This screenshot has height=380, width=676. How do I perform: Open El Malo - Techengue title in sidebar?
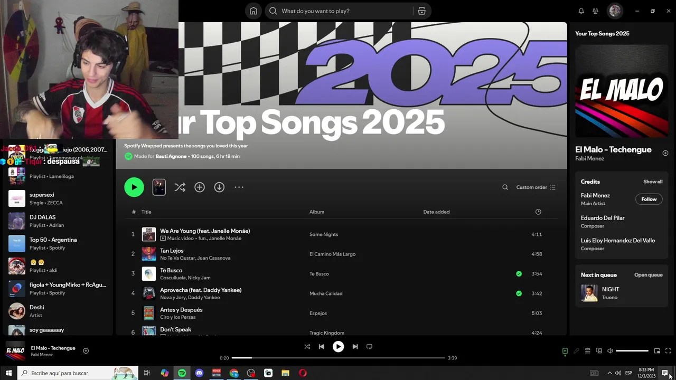point(613,149)
